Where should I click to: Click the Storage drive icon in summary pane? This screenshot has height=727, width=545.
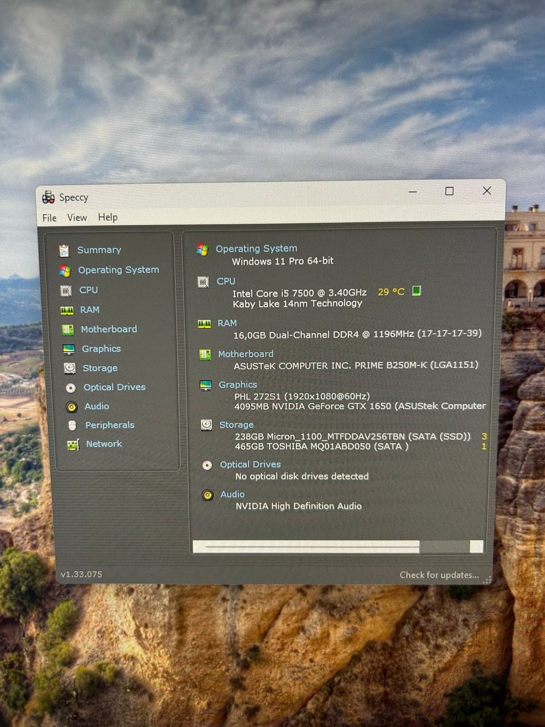click(x=207, y=425)
